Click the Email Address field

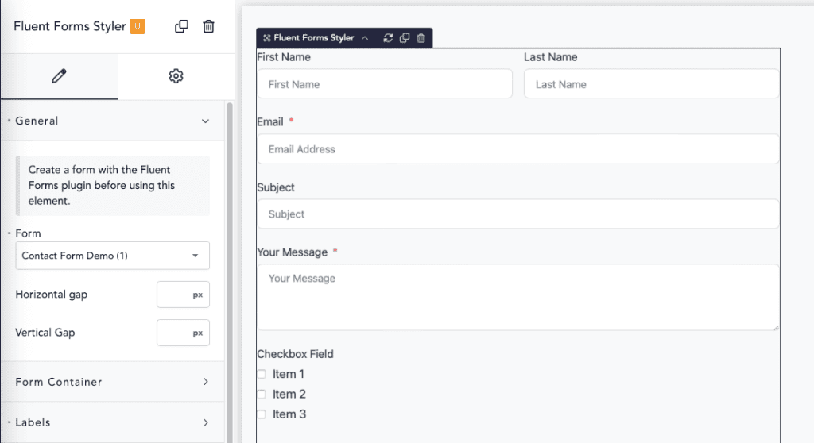pyautogui.click(x=518, y=149)
